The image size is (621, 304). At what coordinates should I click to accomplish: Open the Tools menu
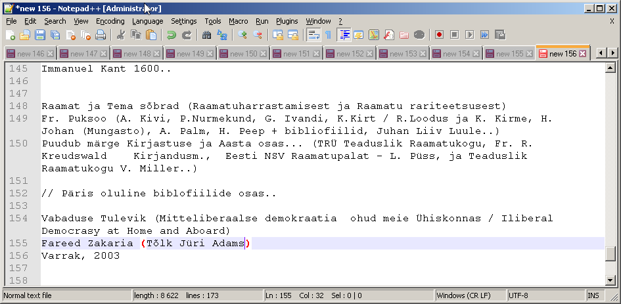pyautogui.click(x=213, y=21)
